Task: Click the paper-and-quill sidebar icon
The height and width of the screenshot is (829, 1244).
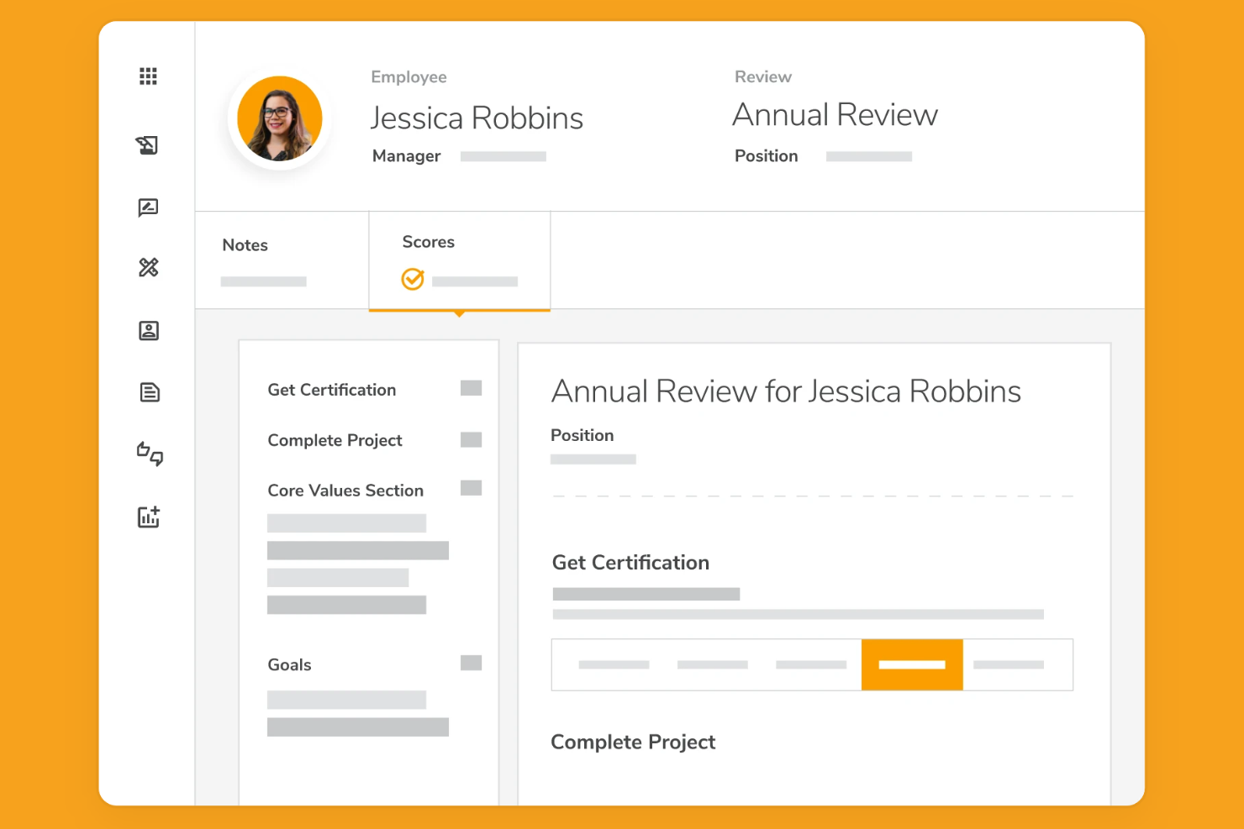Action: coord(148,145)
